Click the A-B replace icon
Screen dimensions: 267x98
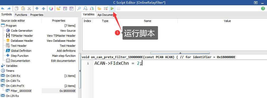(x=92, y=8)
